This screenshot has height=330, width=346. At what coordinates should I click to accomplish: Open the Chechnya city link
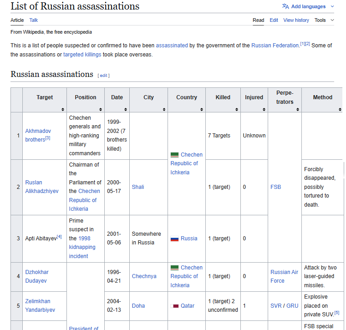pos(144,276)
